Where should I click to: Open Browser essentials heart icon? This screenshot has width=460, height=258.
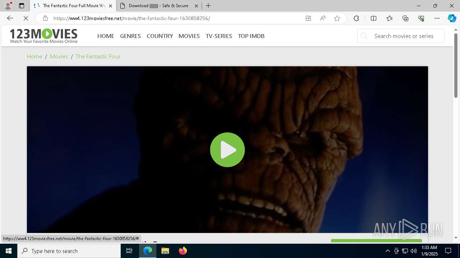(421, 18)
